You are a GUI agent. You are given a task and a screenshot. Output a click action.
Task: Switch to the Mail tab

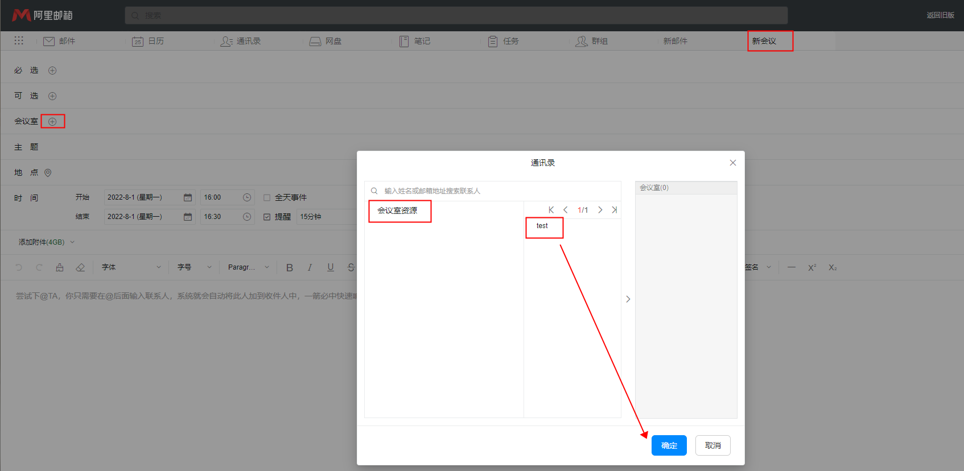(59, 41)
